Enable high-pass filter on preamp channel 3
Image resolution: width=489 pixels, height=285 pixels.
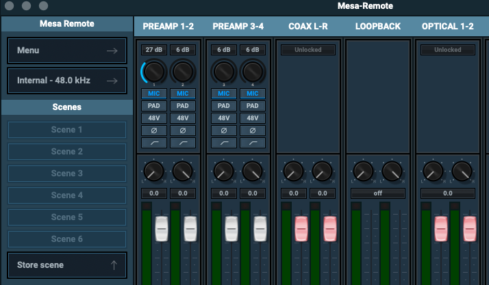click(x=223, y=143)
